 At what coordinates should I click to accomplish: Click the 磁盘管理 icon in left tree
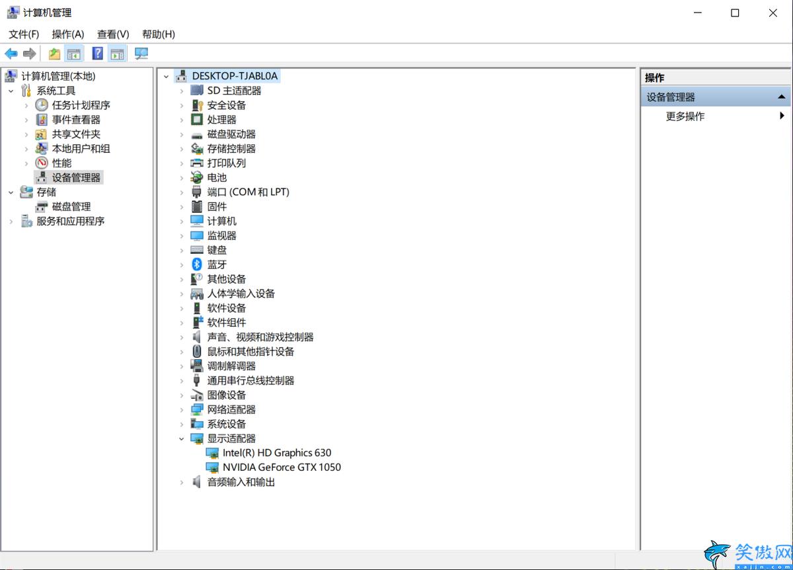pos(42,206)
